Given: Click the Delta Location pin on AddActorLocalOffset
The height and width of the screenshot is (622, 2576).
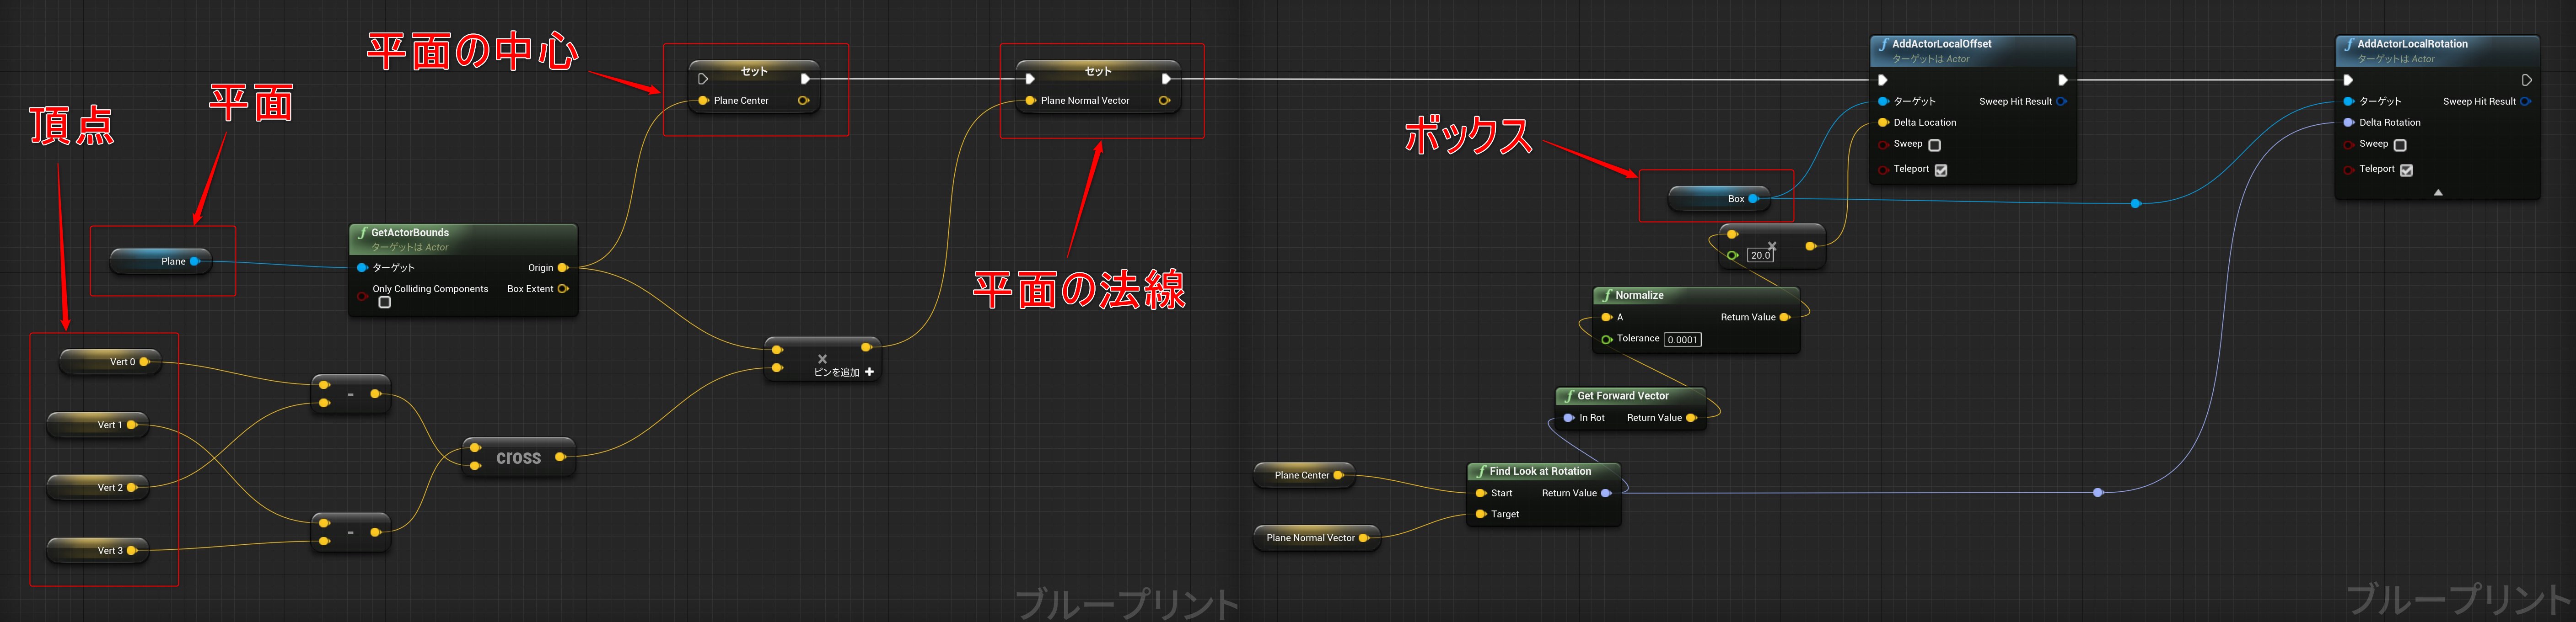Looking at the screenshot, I should click(x=1883, y=123).
